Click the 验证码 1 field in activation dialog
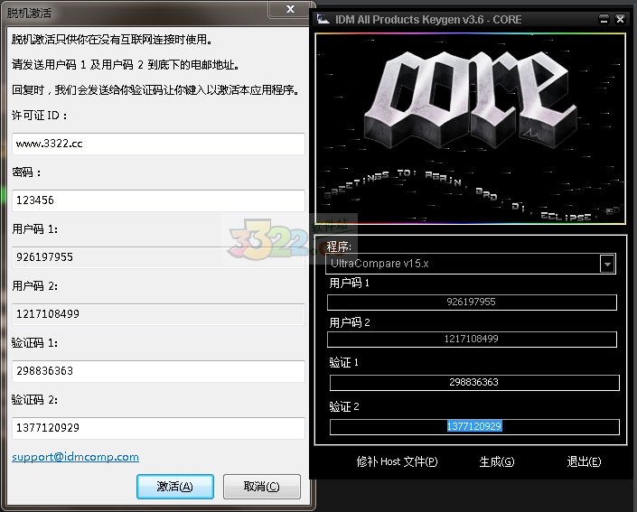 pyautogui.click(x=158, y=371)
